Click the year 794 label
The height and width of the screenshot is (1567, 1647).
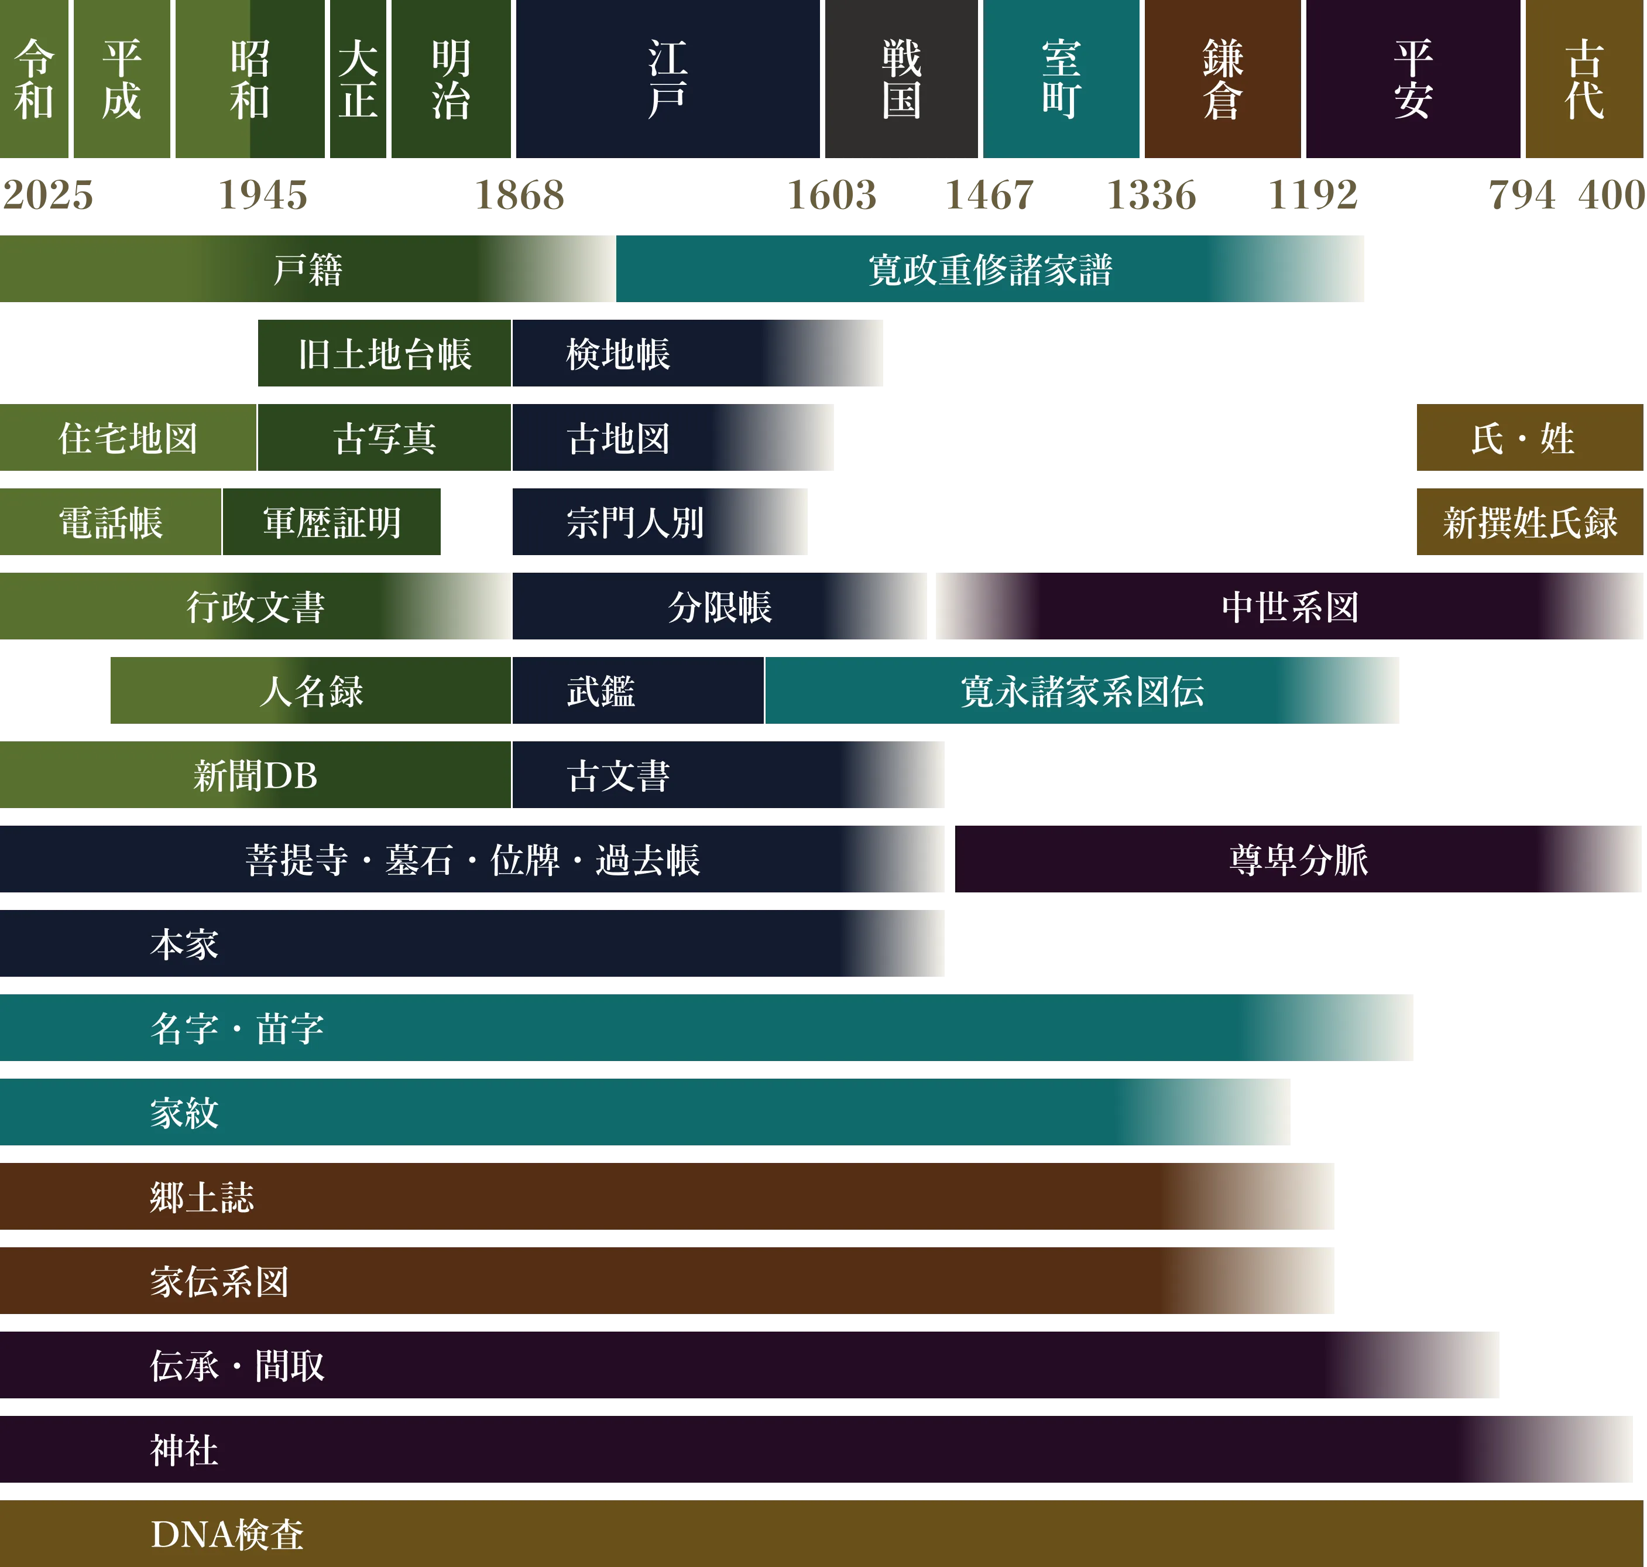click(1522, 194)
